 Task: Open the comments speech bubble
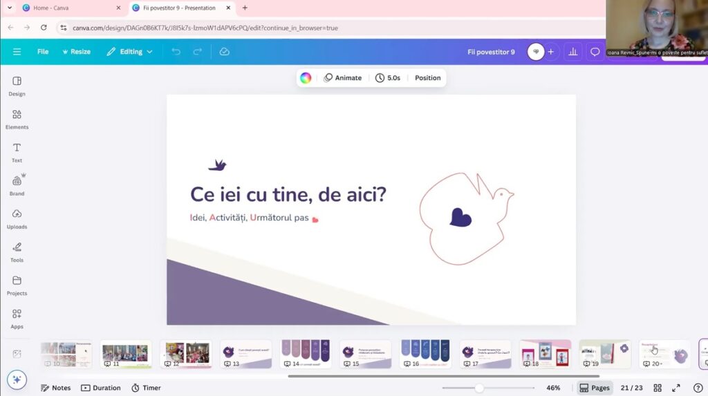[x=595, y=52]
